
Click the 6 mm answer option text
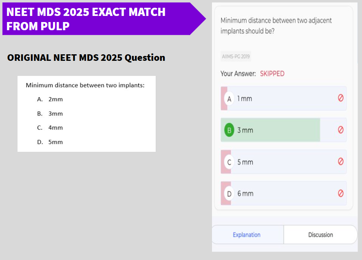tap(245, 193)
